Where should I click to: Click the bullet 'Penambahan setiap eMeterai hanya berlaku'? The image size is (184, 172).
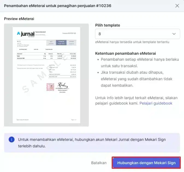click(x=140, y=62)
